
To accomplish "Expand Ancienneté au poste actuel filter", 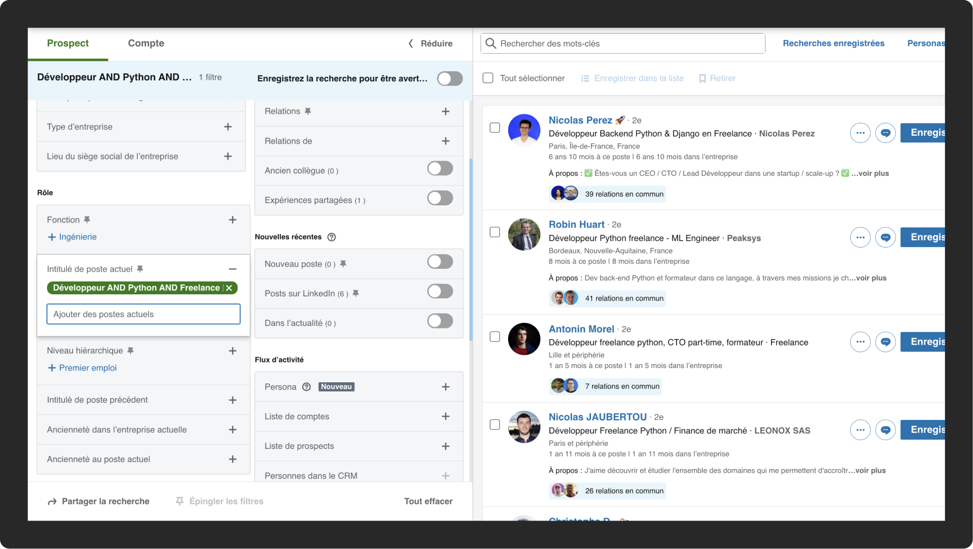I will [232, 460].
